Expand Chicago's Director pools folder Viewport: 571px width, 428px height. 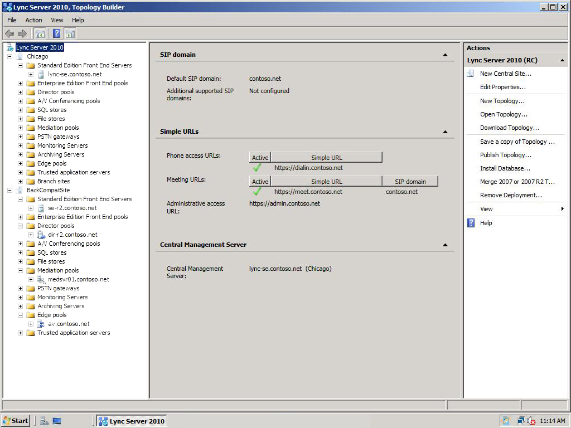pyautogui.click(x=21, y=92)
